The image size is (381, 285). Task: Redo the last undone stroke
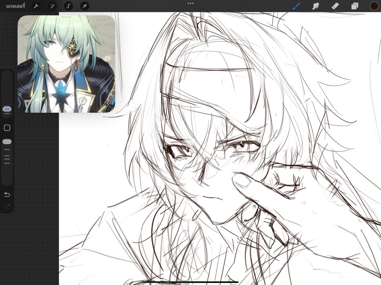tap(7, 206)
